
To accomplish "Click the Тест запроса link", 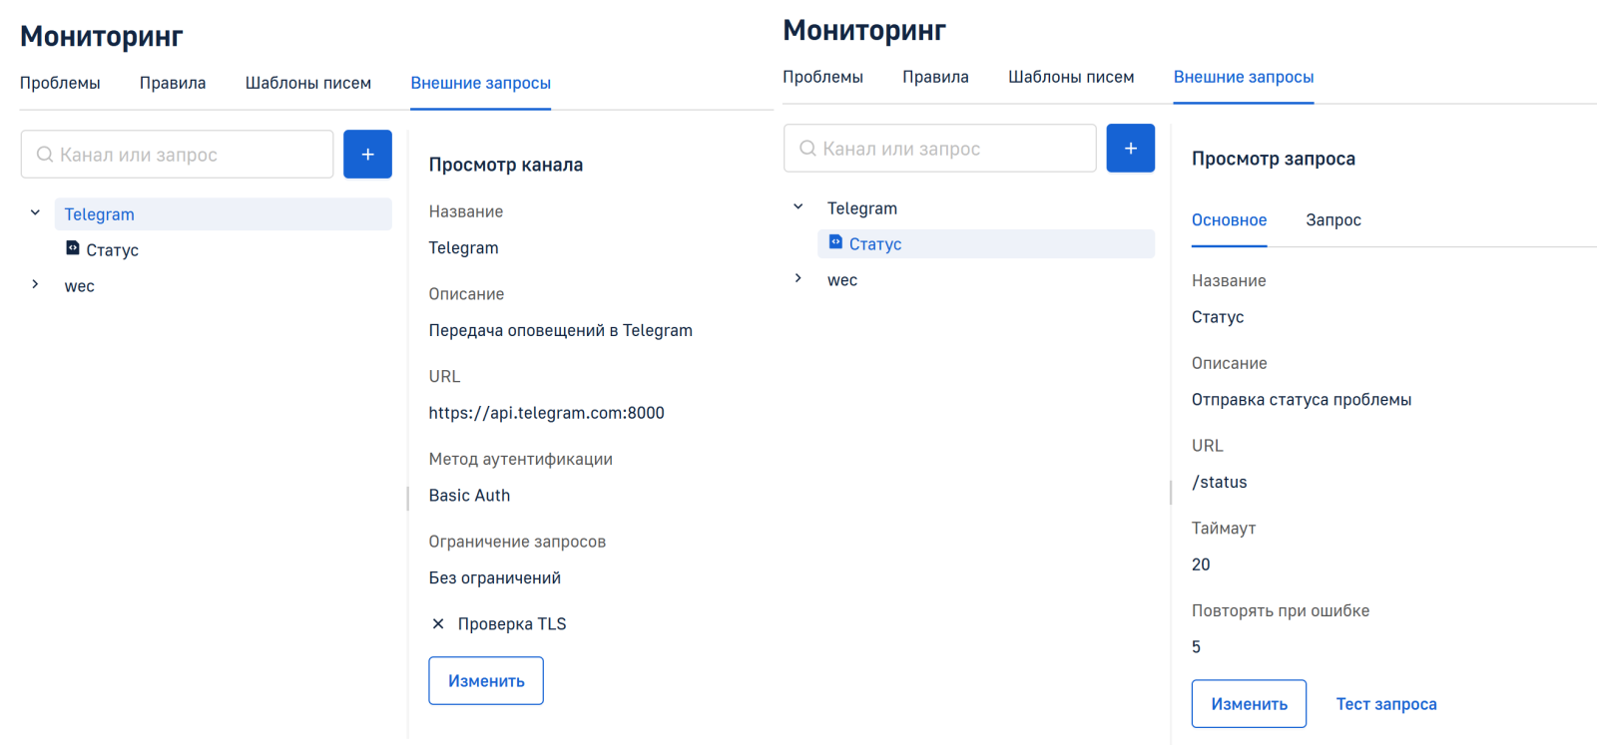I will click(1386, 704).
